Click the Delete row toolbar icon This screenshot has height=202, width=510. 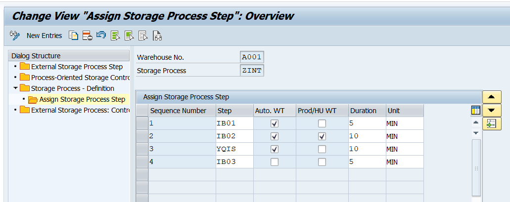coord(88,36)
